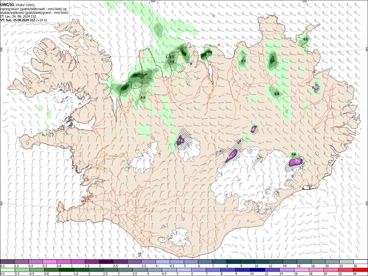Pick the darkest purple swatch labeled 2 in snow scale
The image size is (368, 276).
pos(106,262)
